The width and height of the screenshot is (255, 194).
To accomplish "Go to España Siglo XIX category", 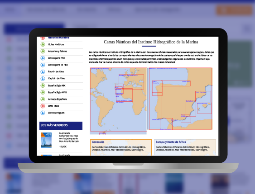I will tap(57, 85).
